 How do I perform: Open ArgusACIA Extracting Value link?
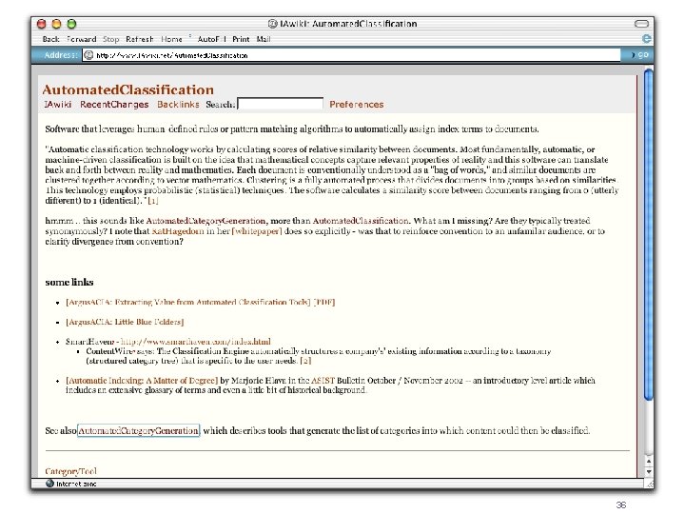tap(187, 302)
